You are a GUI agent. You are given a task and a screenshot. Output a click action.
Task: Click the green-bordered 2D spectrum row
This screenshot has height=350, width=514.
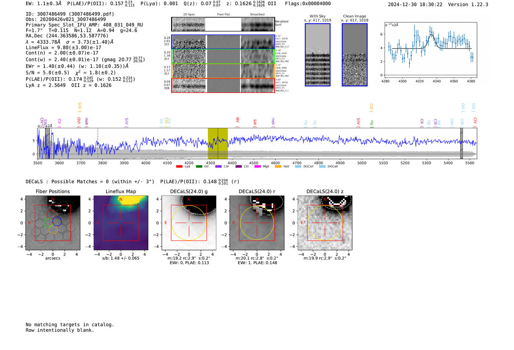point(223,56)
